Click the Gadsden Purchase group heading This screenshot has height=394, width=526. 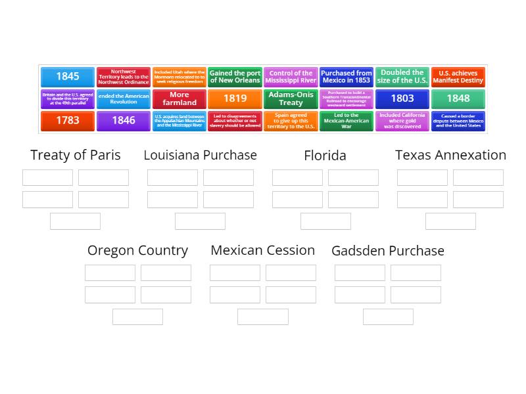[388, 251]
